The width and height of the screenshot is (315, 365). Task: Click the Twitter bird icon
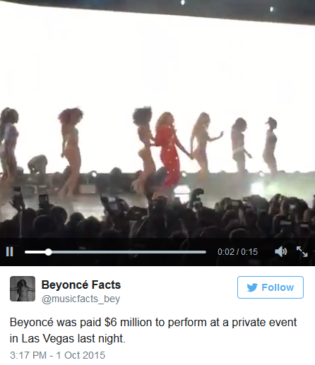click(252, 287)
